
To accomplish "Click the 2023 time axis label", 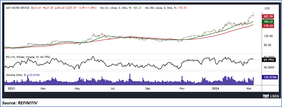I will click(11, 88).
